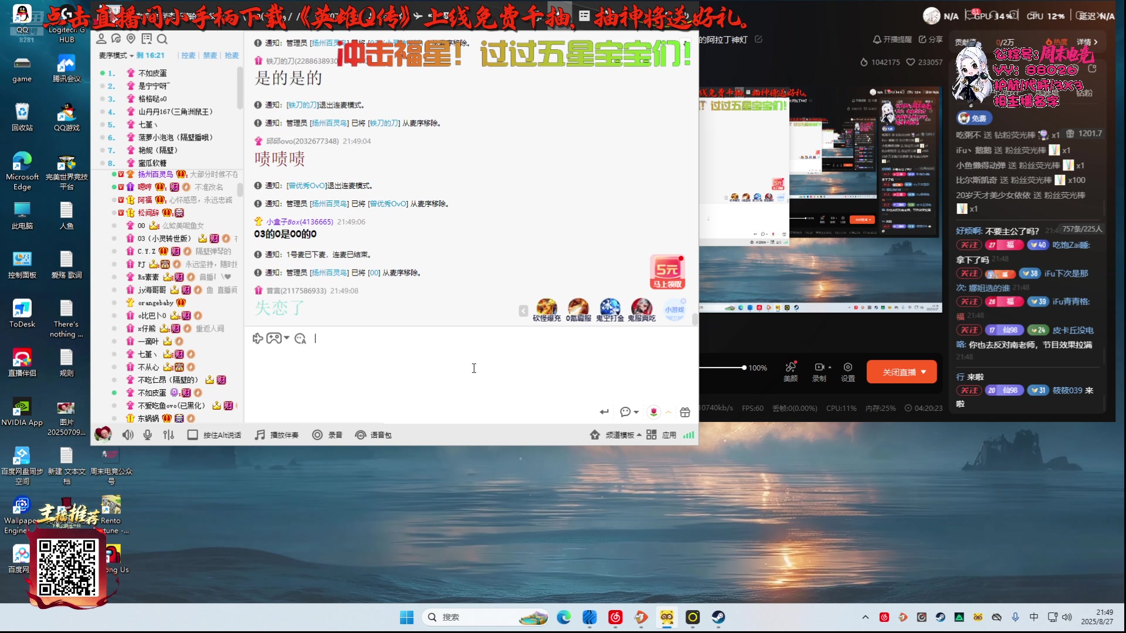Open Steam from the Windows taskbar
Screen dimensions: 1126x633
pos(718,617)
